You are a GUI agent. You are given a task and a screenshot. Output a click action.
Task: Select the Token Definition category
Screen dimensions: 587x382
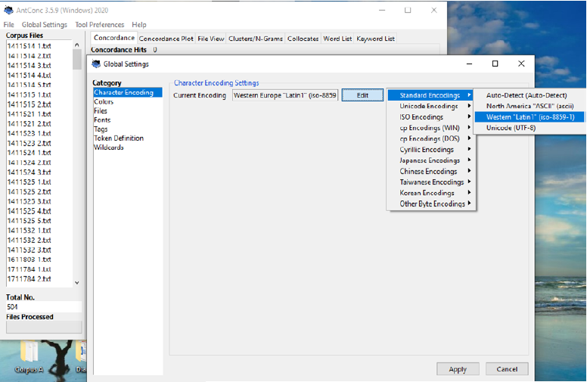pos(118,138)
